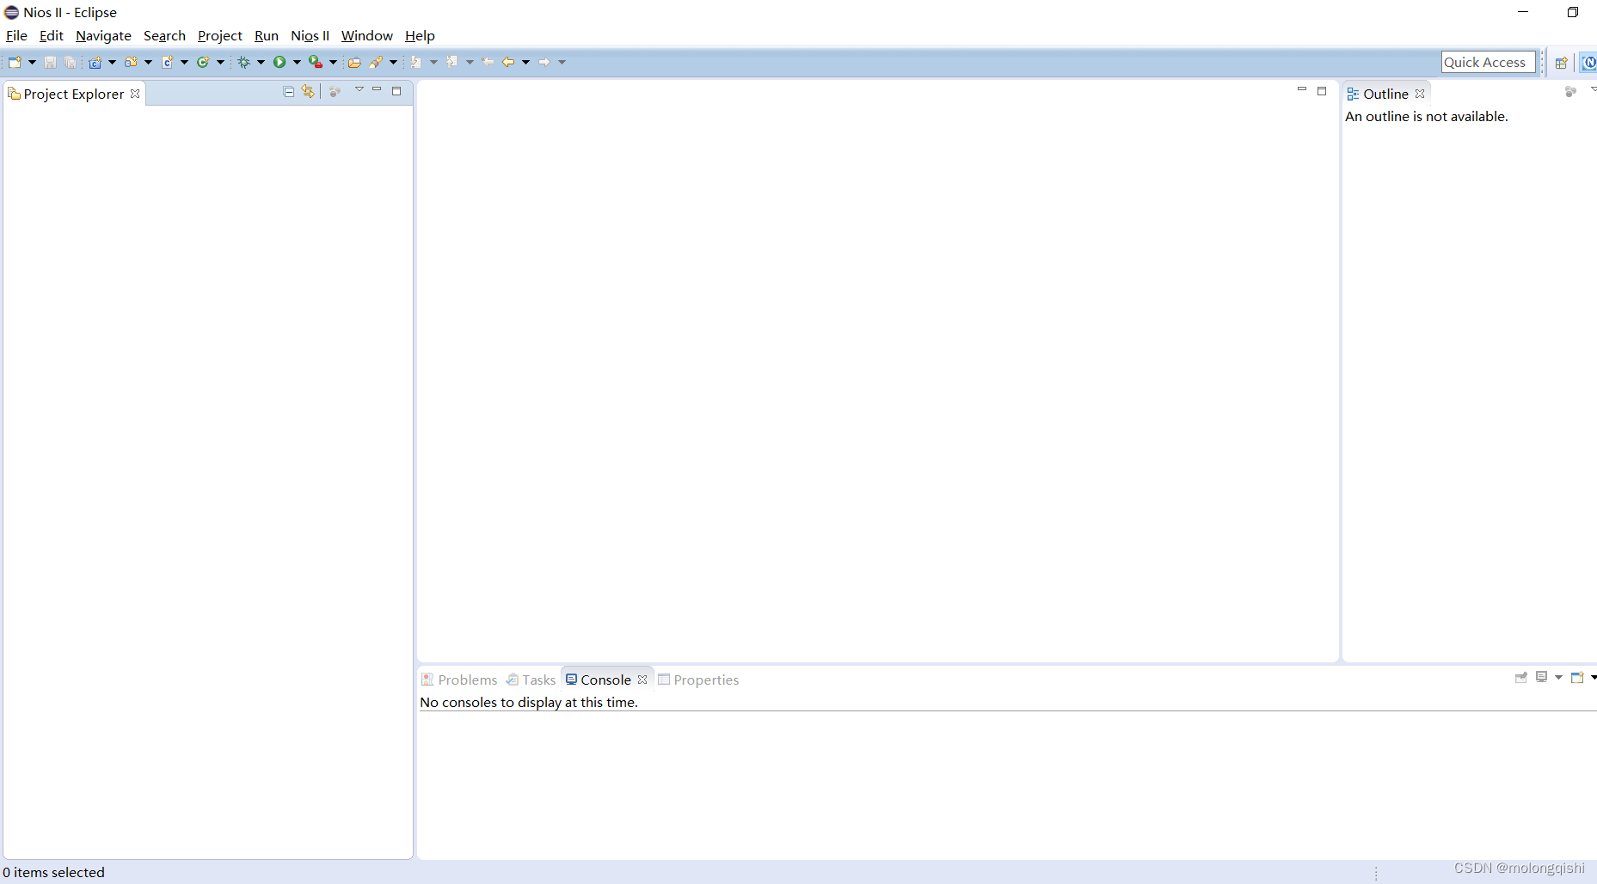Open the Run menu

267,35
